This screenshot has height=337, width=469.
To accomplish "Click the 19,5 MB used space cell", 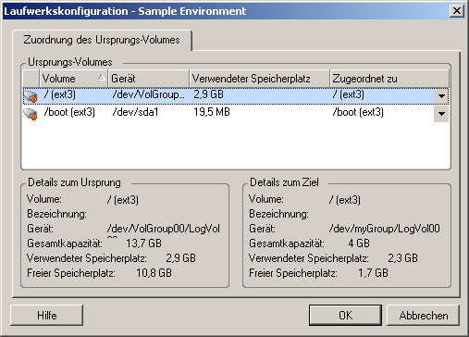I will pos(212,112).
